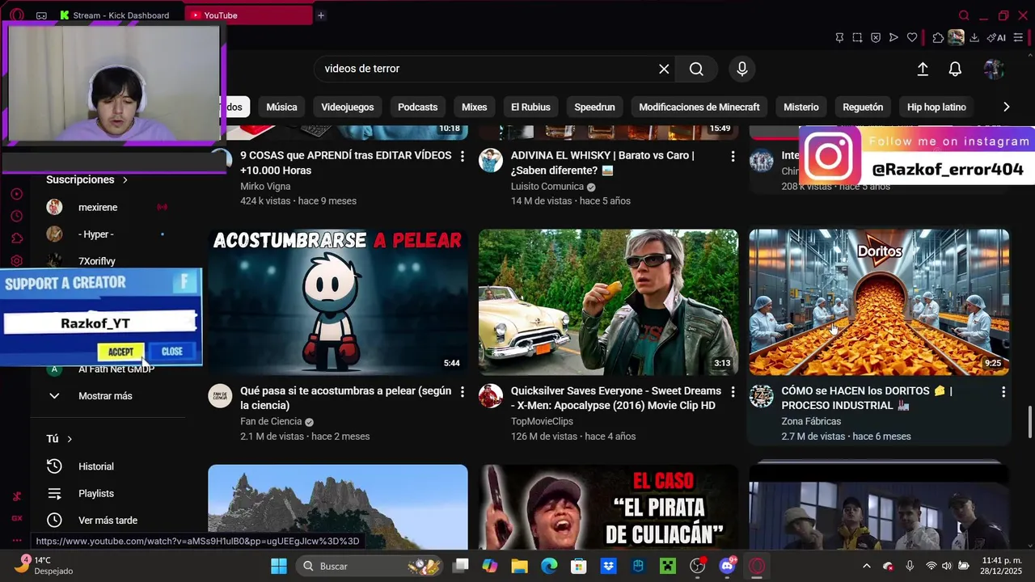Filter by the Música chip

281,107
